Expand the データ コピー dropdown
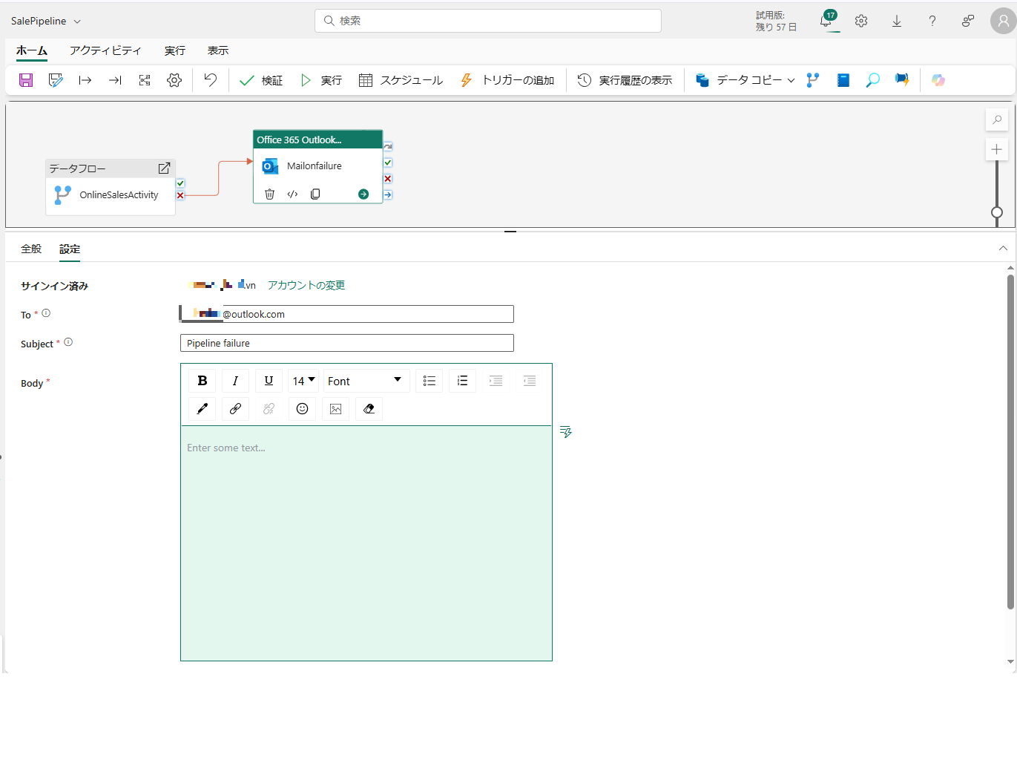This screenshot has height=766, width=1017. 791,80
